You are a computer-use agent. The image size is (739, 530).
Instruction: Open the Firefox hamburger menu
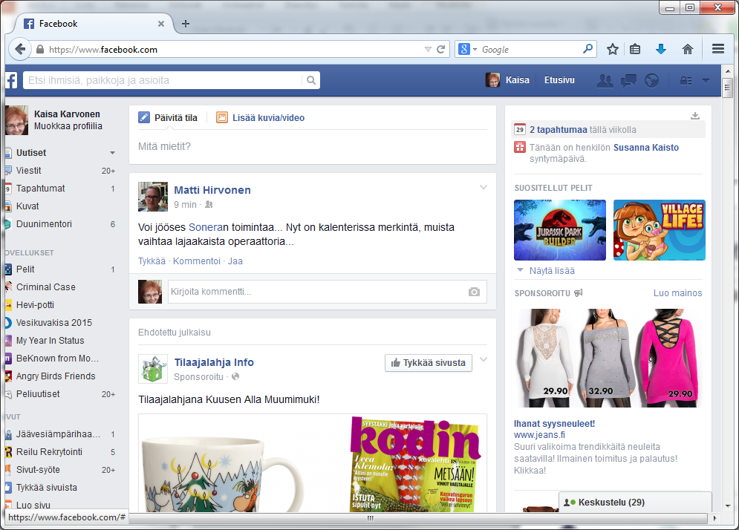click(717, 49)
